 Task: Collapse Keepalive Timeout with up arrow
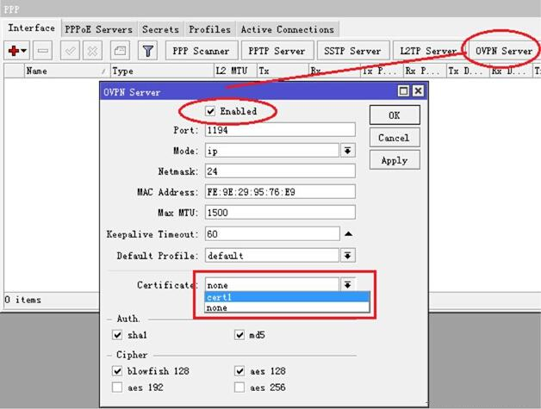[x=348, y=234]
